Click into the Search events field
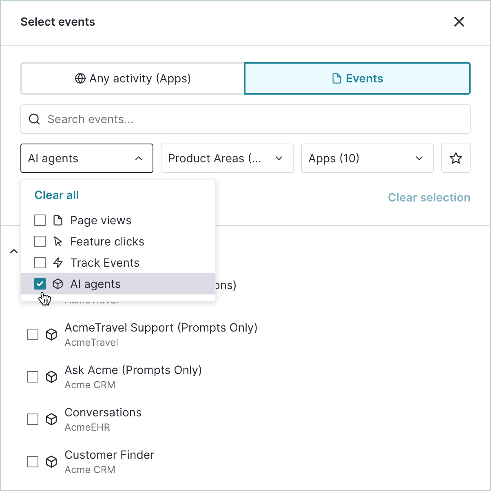The width and height of the screenshot is (491, 491). point(245,119)
